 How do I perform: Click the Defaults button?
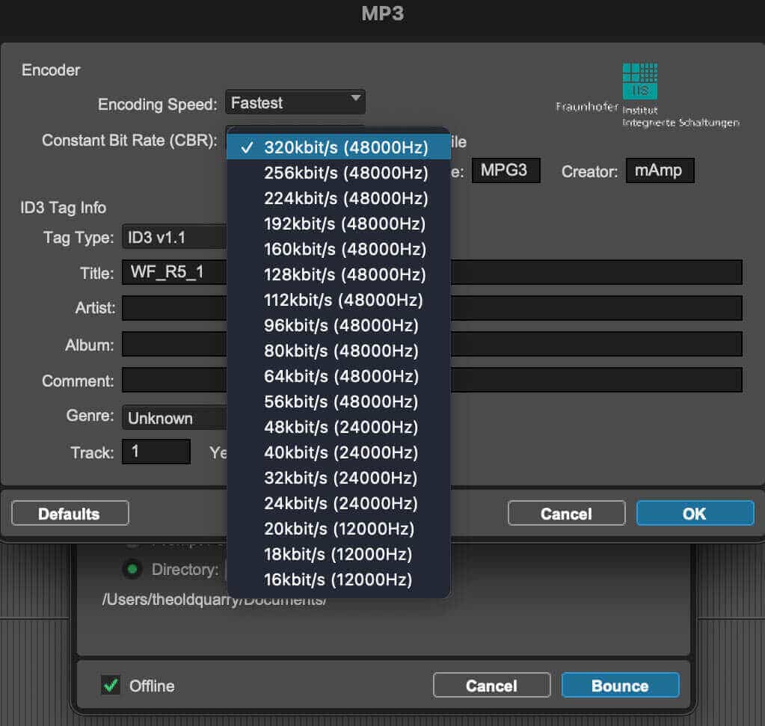coord(70,513)
